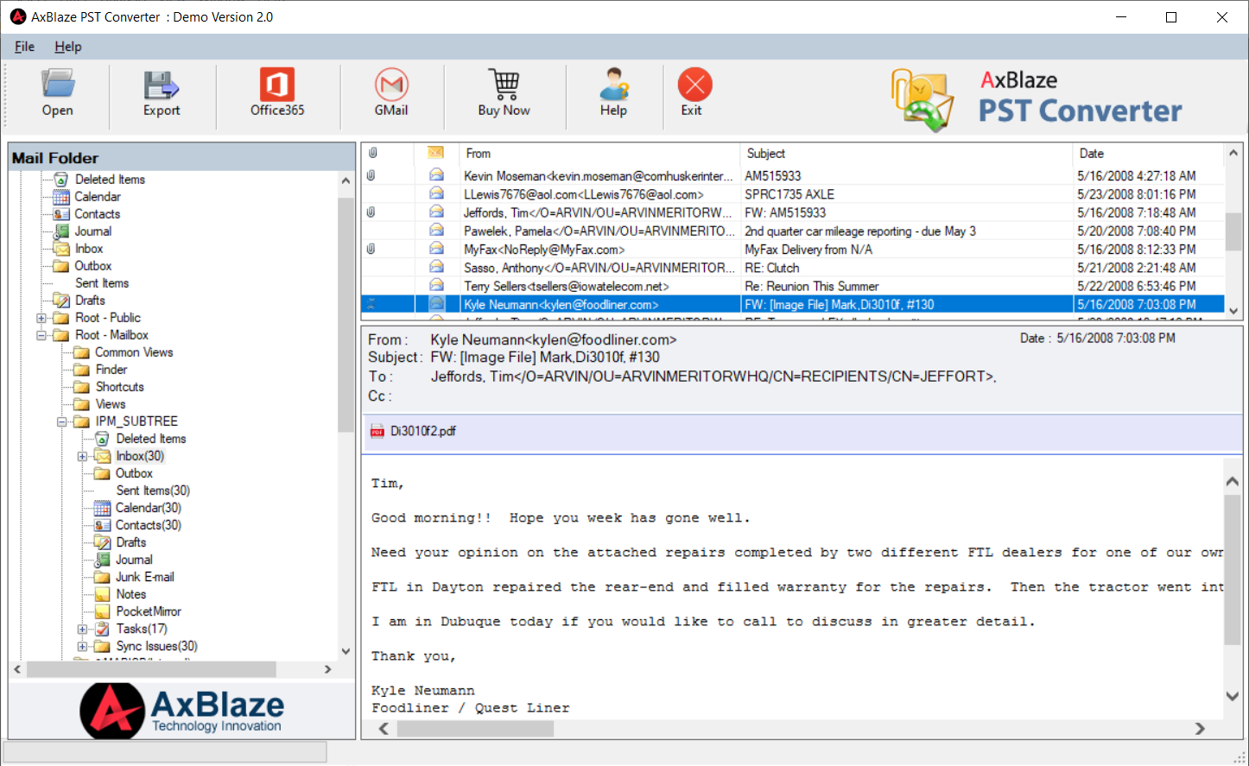
Task: Select the Finder folder
Action: point(111,370)
